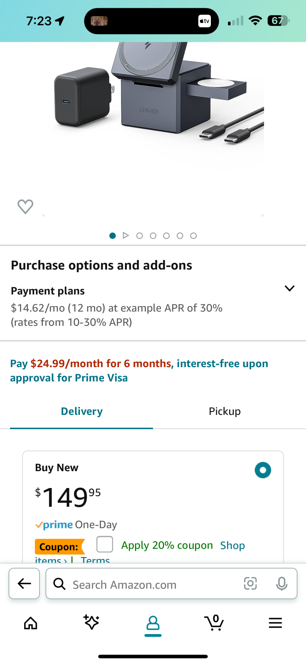Open Prime Visa interest-free offer link

139,371
